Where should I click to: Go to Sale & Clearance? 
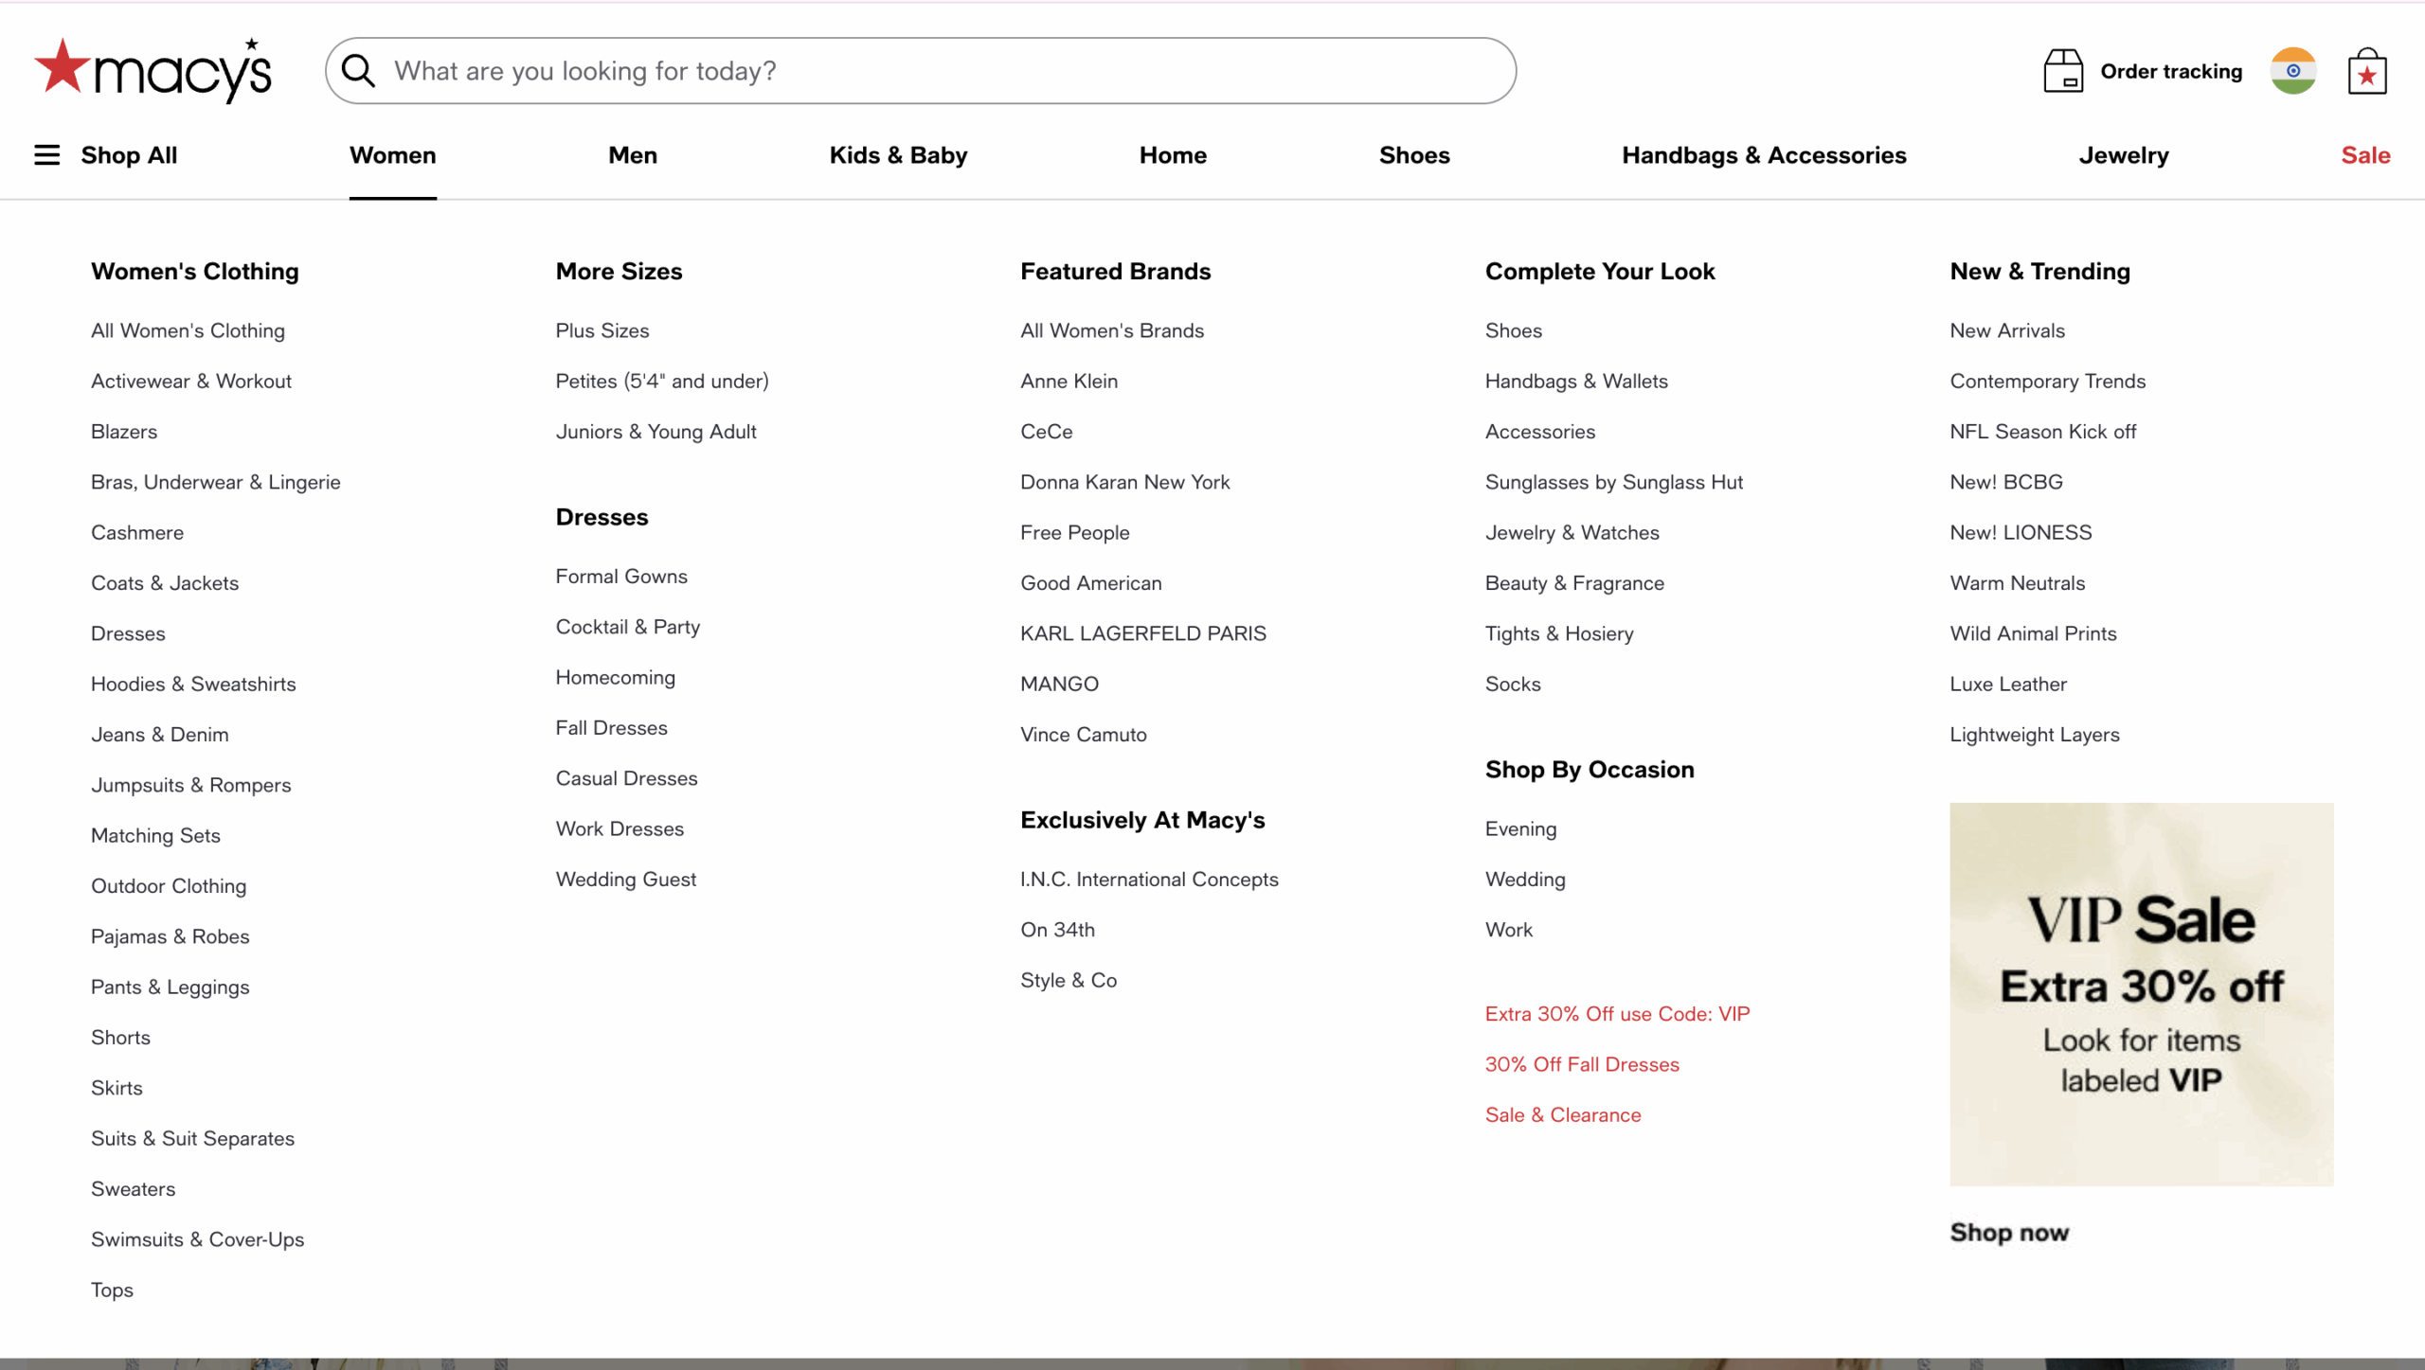pyautogui.click(x=1563, y=1114)
